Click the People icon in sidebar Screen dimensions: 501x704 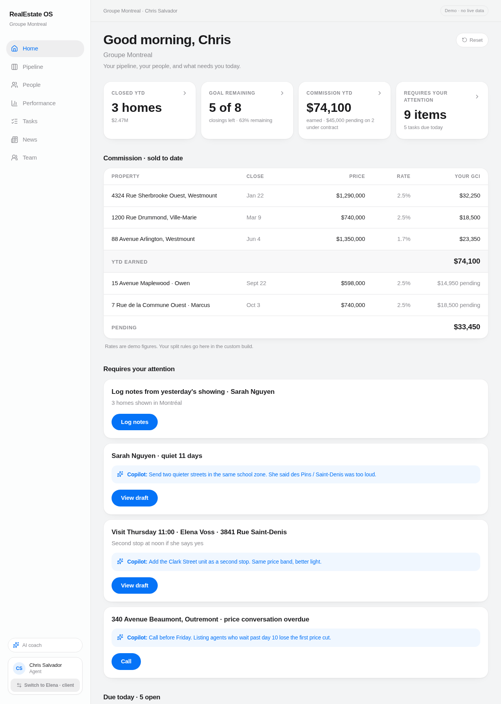[x=14, y=85]
